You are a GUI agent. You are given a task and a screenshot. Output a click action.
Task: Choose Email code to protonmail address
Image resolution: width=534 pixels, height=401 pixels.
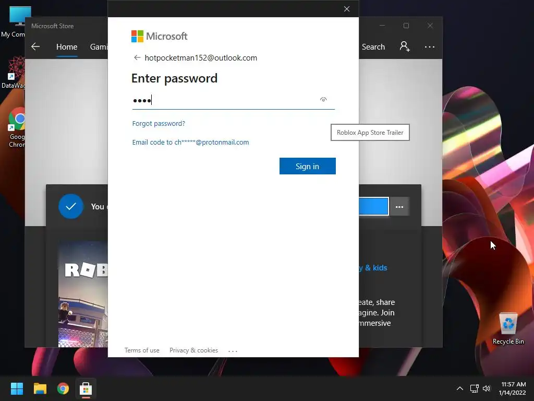pos(191,142)
